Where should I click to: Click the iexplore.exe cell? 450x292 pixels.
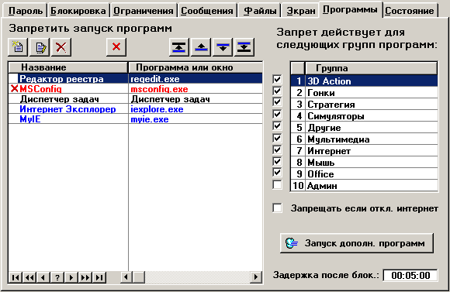point(196,109)
